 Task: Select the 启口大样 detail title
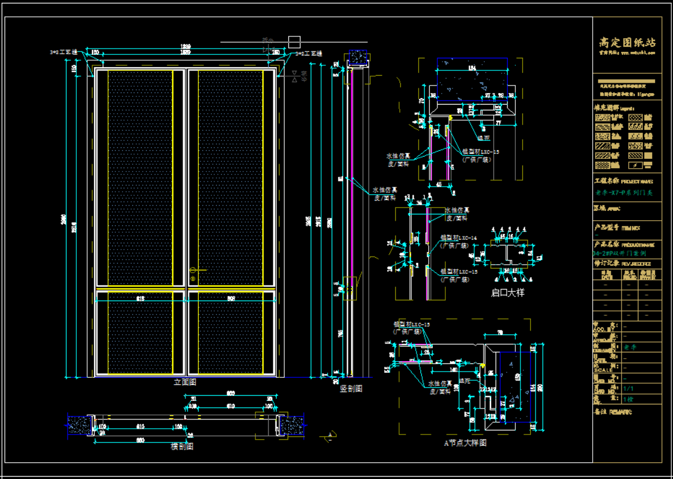coord(507,292)
